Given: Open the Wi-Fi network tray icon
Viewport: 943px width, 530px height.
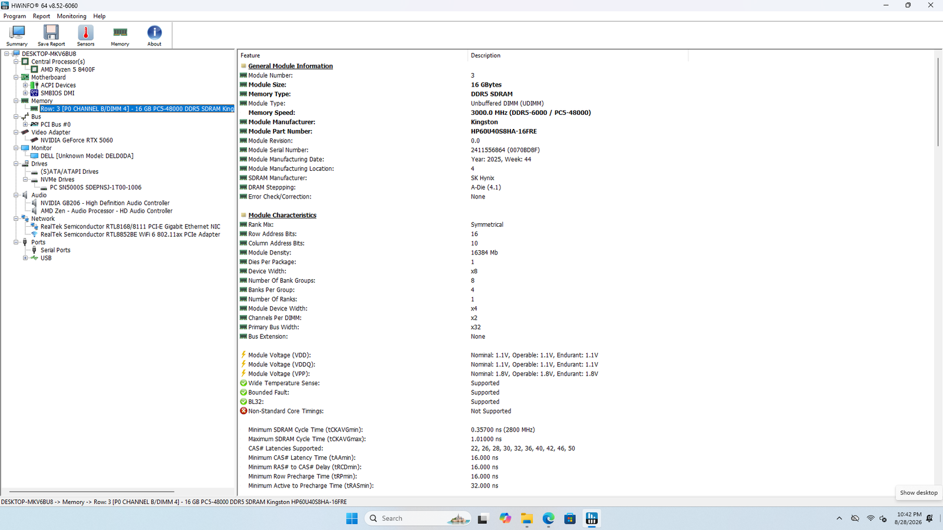Looking at the screenshot, I should [871, 518].
